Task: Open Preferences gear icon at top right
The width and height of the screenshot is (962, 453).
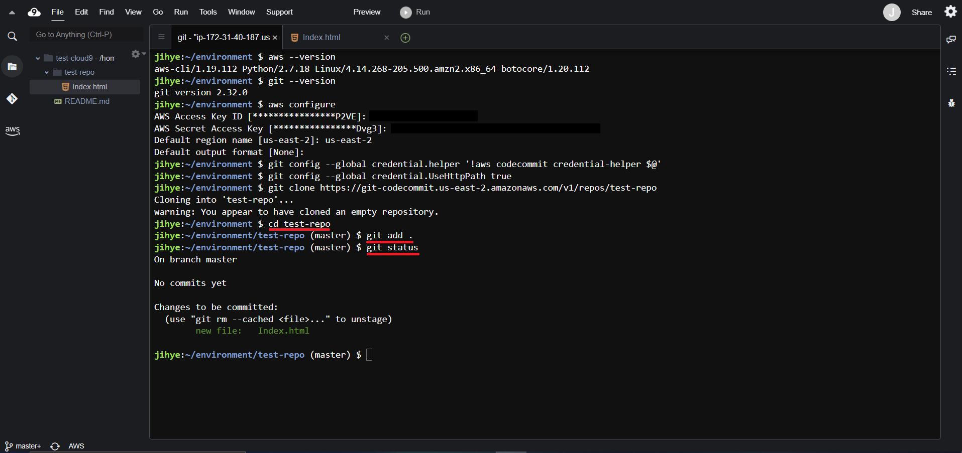Action: point(950,12)
